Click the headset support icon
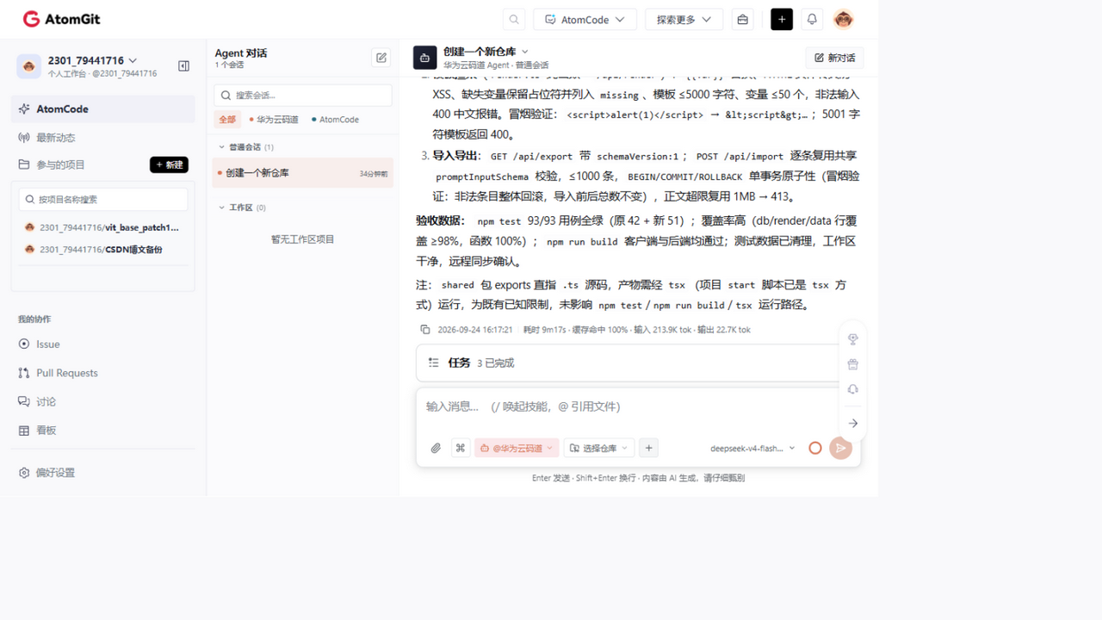 click(x=852, y=389)
